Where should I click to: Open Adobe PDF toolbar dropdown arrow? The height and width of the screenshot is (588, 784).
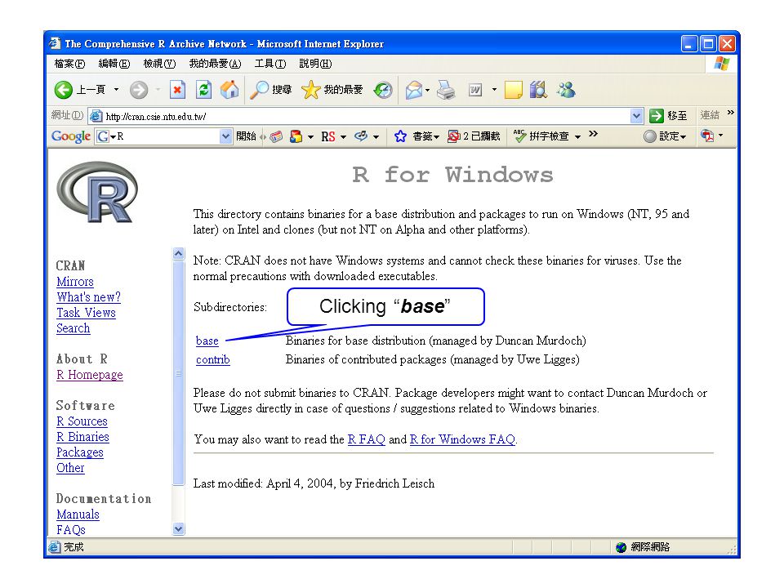click(x=720, y=135)
